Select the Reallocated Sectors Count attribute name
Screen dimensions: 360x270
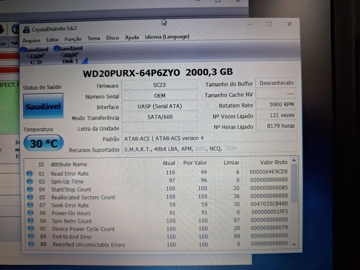[83, 197]
